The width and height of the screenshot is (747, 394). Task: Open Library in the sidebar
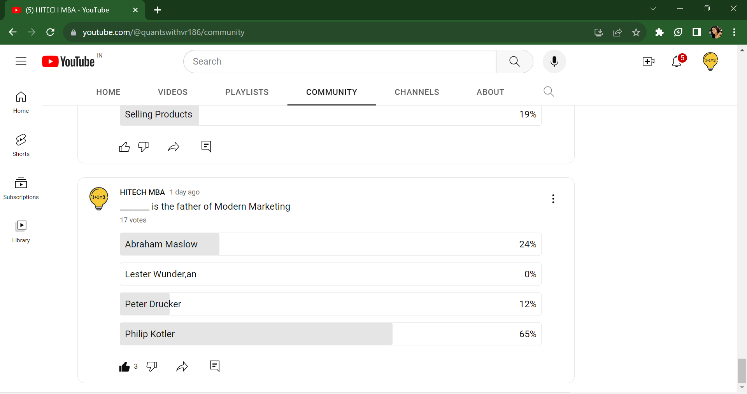click(x=21, y=232)
